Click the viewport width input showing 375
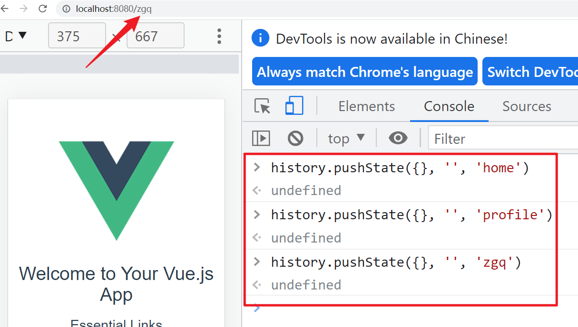The height and width of the screenshot is (327, 578). click(x=77, y=36)
